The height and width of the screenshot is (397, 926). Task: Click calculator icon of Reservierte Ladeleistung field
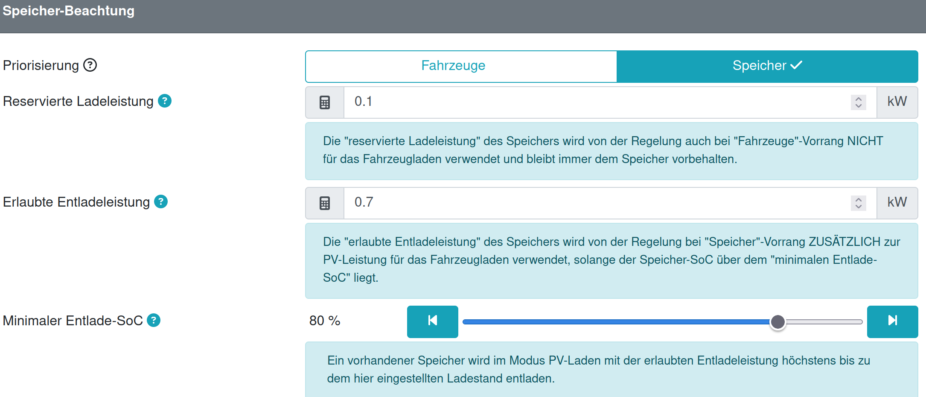coord(325,102)
